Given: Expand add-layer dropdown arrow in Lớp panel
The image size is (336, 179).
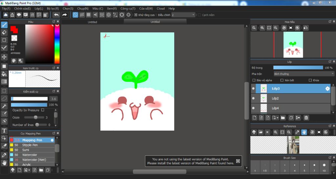Looking at the screenshot, I should (278, 118).
